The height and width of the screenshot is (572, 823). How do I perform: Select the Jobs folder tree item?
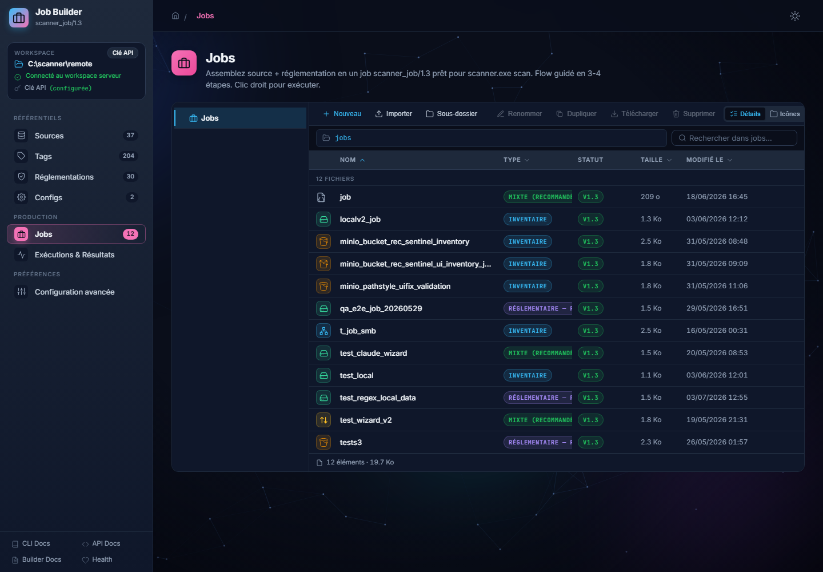click(x=240, y=118)
